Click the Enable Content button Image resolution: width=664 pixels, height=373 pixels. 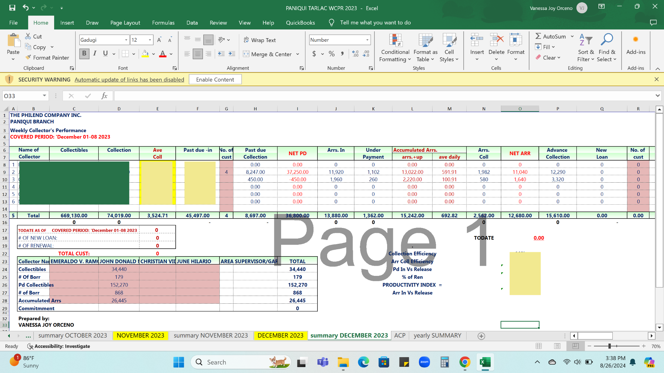[x=215, y=79]
